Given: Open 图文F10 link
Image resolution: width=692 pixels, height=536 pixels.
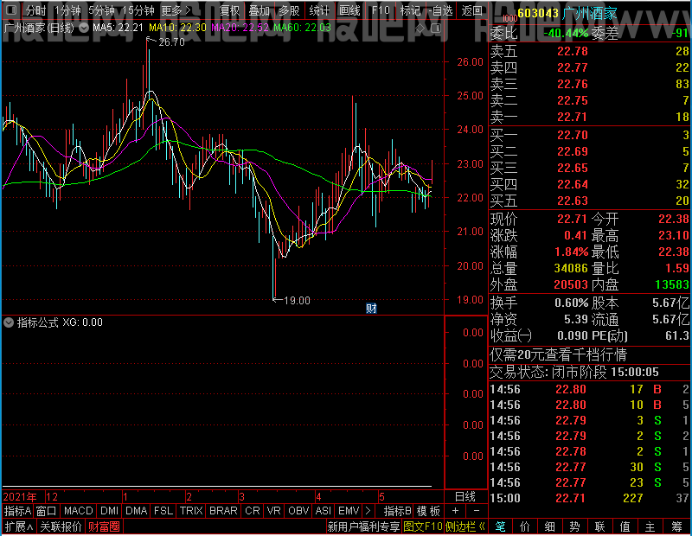Looking at the screenshot, I should click(423, 526).
